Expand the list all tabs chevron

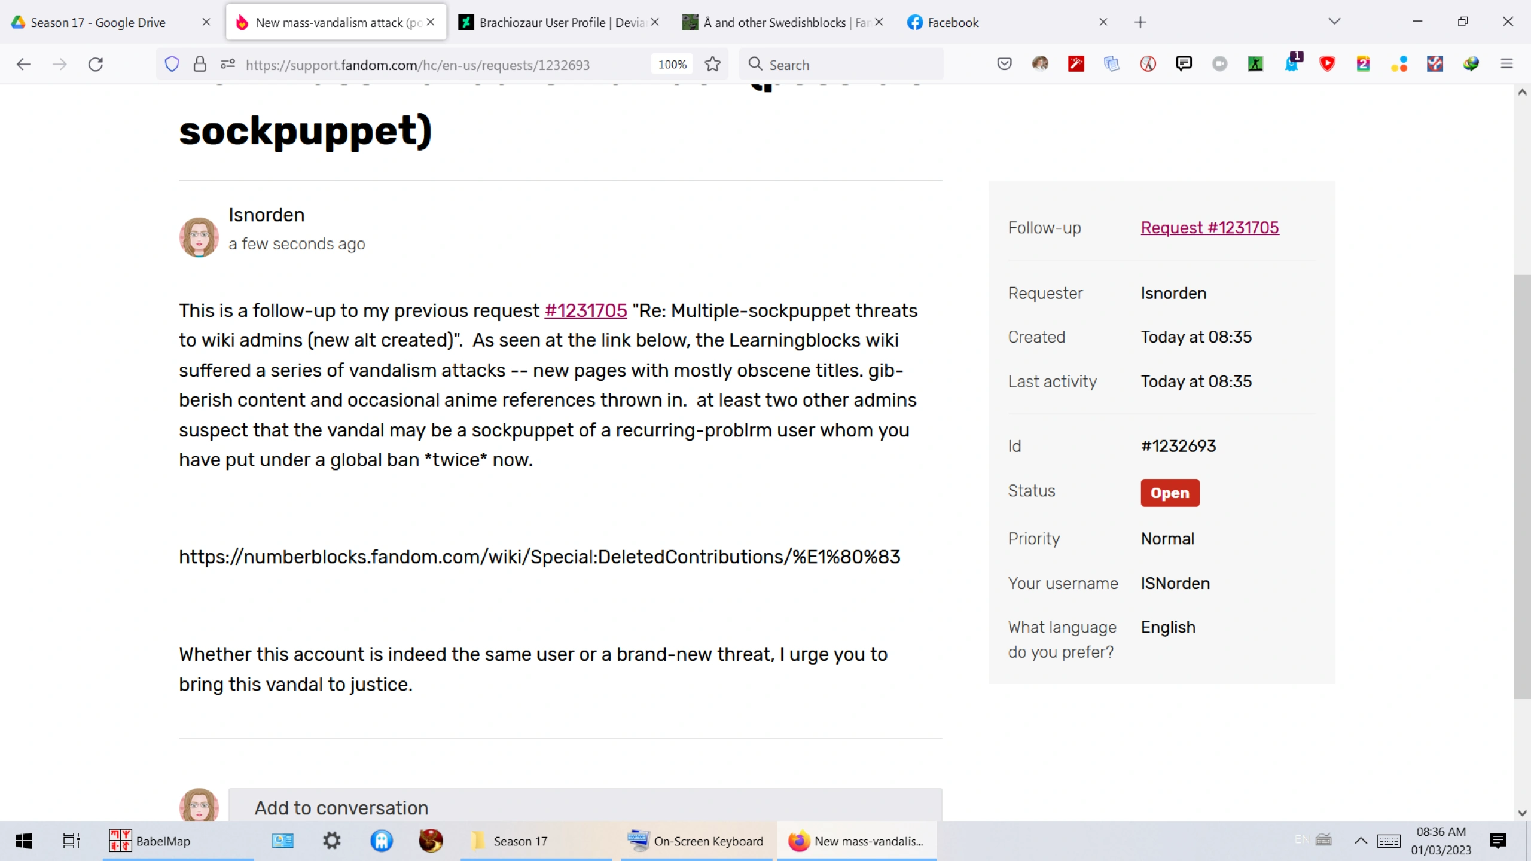(1334, 22)
